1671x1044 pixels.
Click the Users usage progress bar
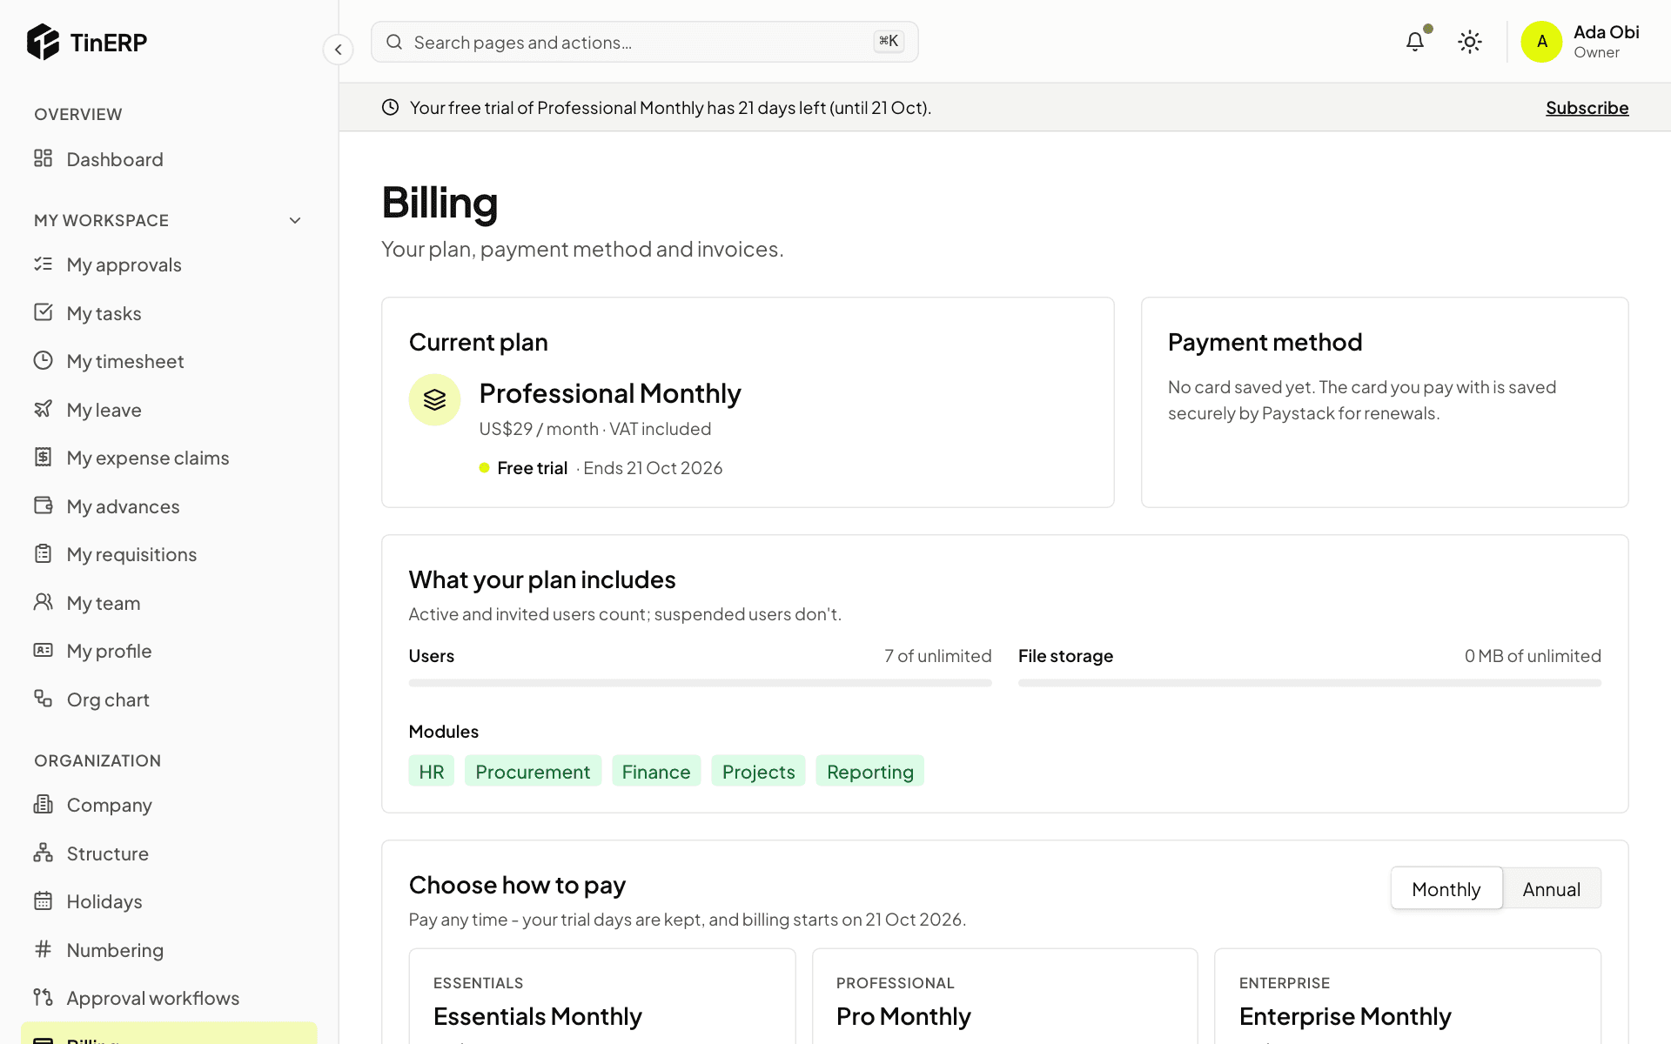click(x=700, y=683)
